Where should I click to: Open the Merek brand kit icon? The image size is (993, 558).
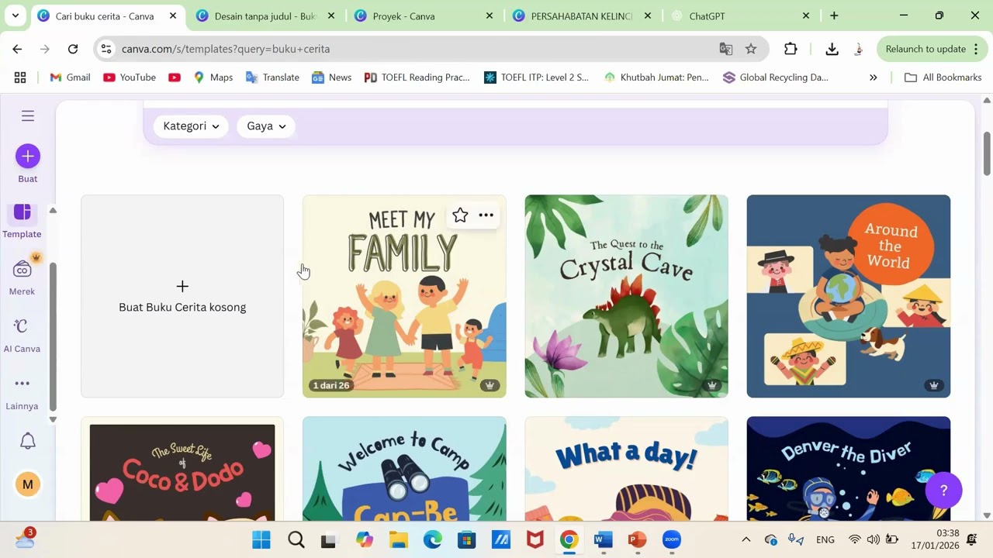point(22,277)
